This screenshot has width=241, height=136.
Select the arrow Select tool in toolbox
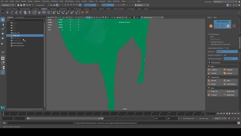click(x=3, y=20)
